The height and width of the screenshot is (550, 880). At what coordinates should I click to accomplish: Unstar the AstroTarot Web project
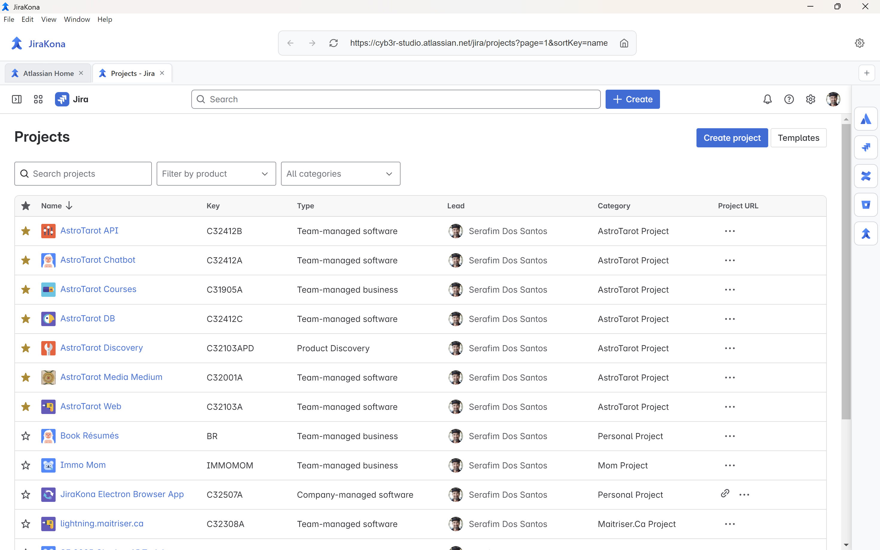[x=25, y=407]
